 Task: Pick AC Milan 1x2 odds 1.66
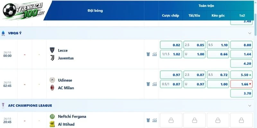(241, 84)
